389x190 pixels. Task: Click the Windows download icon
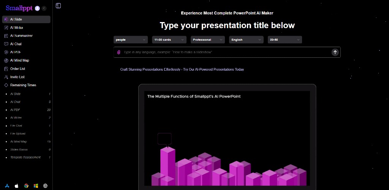click(36, 186)
